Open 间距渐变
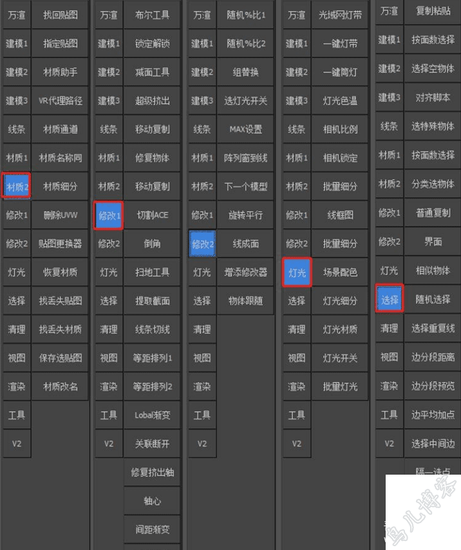 coord(152,529)
